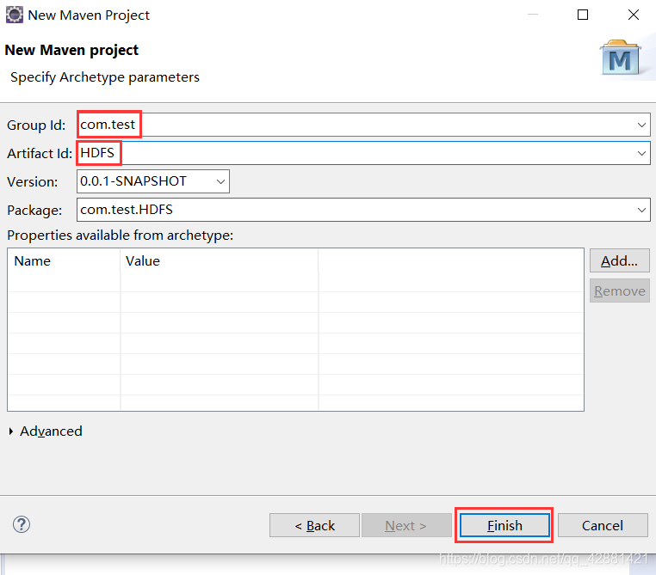
Task: Click the Value column header
Action: point(220,261)
